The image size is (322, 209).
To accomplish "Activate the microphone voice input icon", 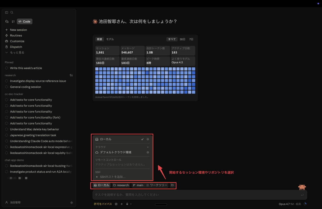I will click(x=127, y=204).
